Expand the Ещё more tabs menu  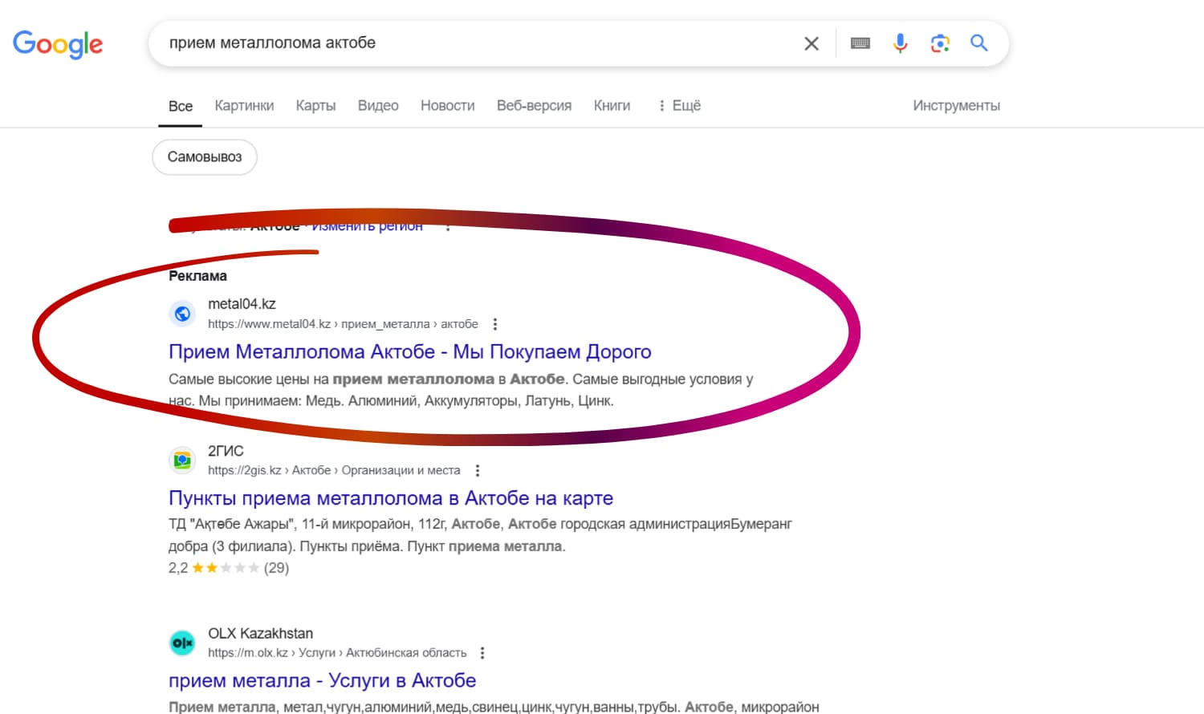[679, 106]
